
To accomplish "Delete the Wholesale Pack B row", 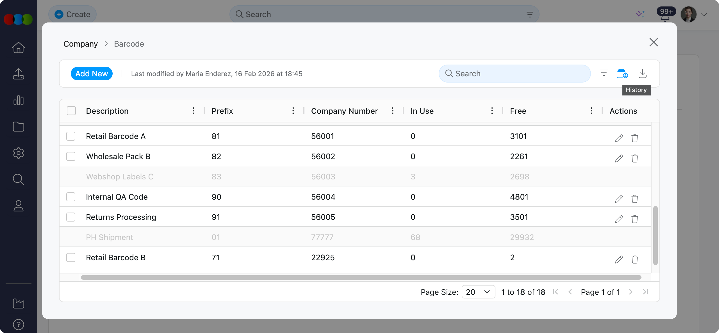I will (634, 158).
